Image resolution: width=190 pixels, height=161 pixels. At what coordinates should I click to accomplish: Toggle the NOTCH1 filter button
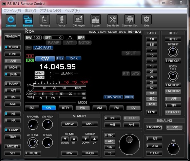pos(173,85)
